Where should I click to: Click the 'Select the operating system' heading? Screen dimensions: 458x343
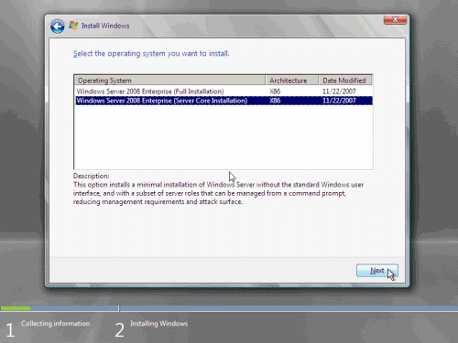(151, 54)
